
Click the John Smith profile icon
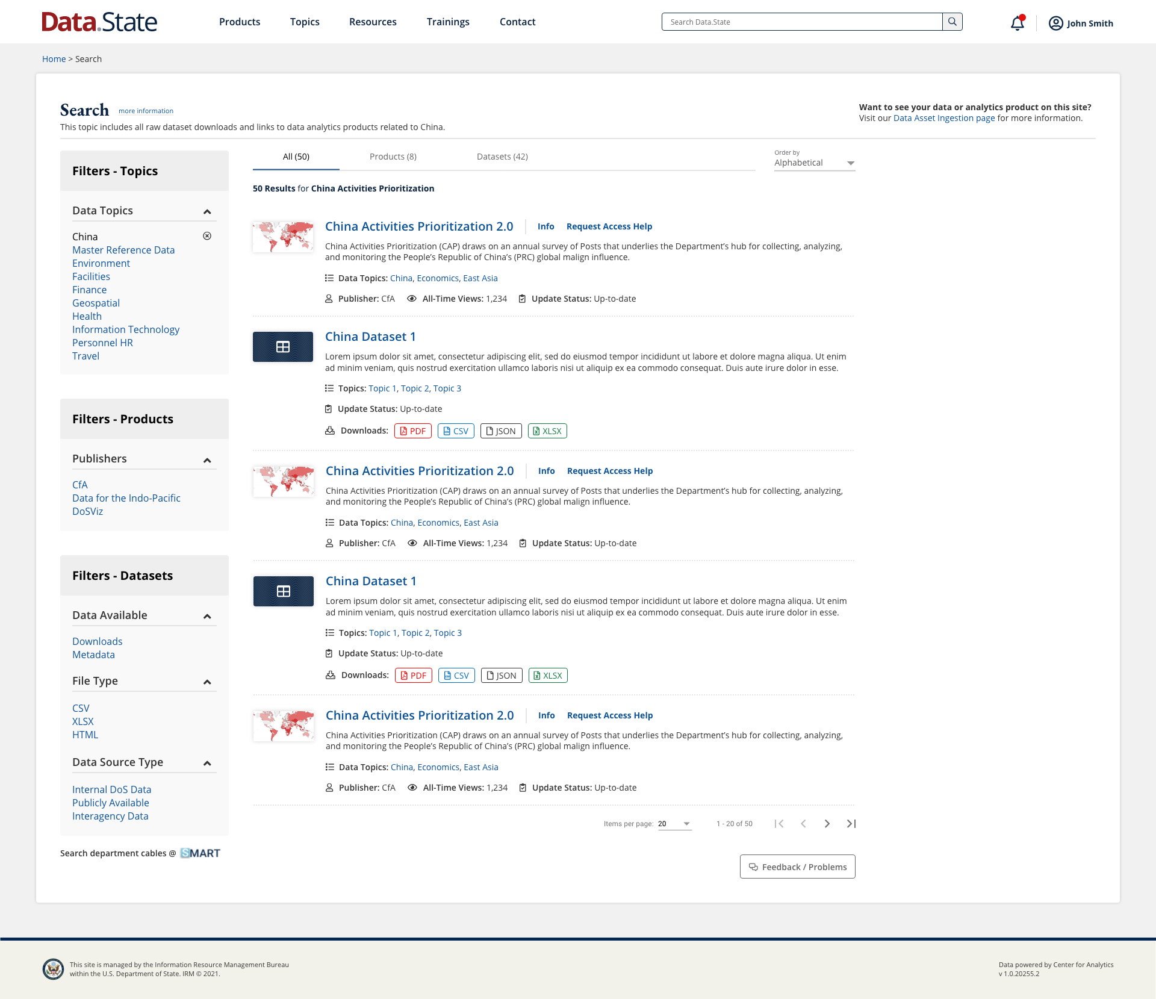click(1055, 23)
